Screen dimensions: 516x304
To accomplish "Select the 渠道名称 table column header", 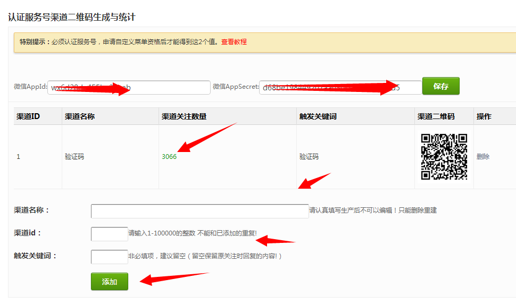I will 80,116.
